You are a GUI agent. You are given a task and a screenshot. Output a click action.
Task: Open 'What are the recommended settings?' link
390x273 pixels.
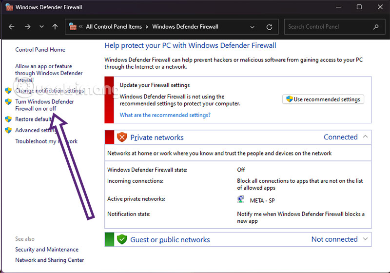165,115
